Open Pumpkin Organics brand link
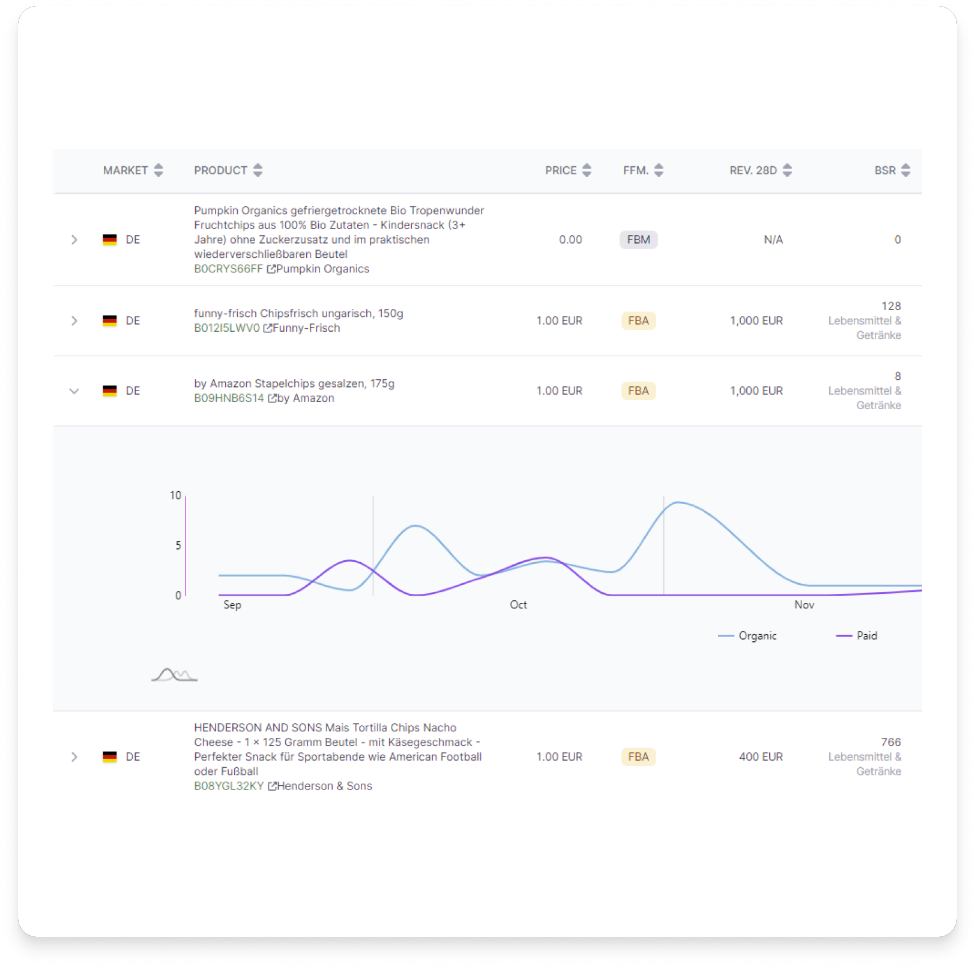Viewport: 975px width, 967px height. (322, 269)
